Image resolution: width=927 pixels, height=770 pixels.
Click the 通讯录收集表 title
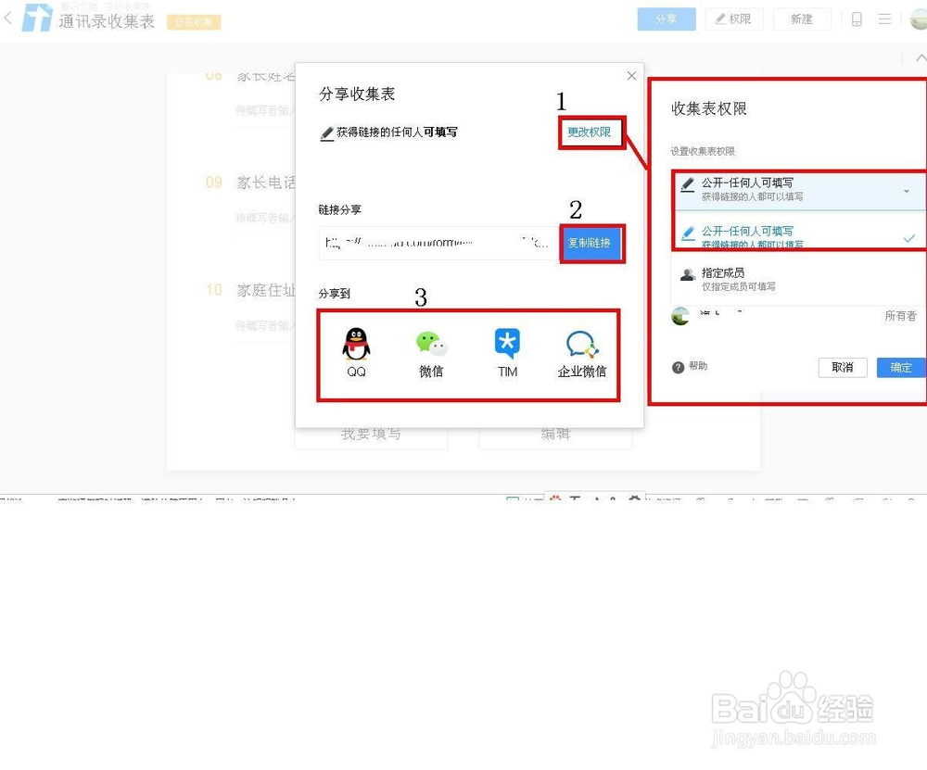pos(107,21)
